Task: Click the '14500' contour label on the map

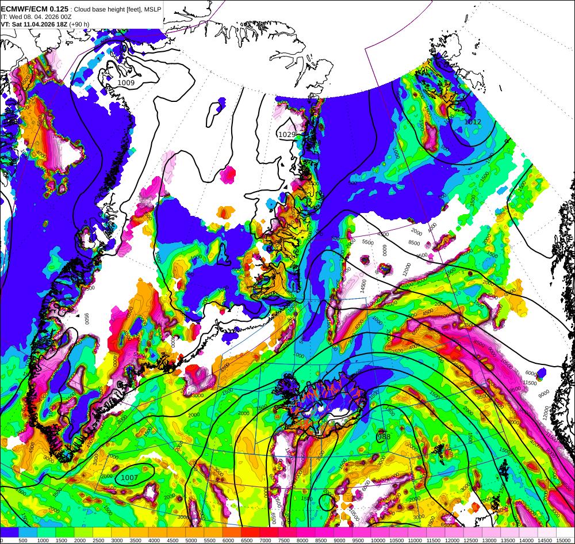Action: pyautogui.click(x=363, y=286)
